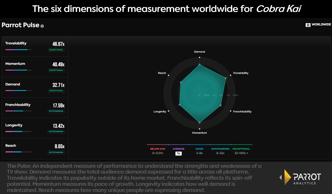Screen dimensions: 332x194
Task: Click the Reach progress bar
Action: (x=18, y=152)
